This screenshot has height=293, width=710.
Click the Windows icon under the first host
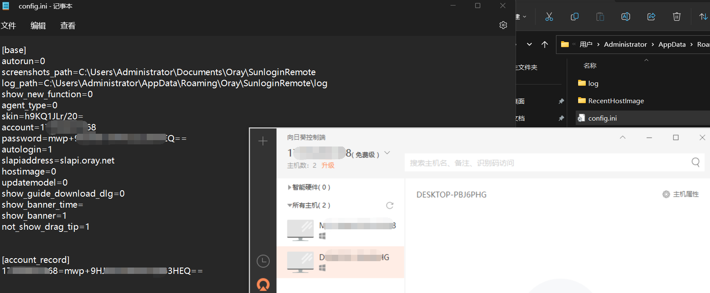tap(322, 236)
